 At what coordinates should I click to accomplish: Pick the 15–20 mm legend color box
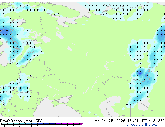[41, 124]
